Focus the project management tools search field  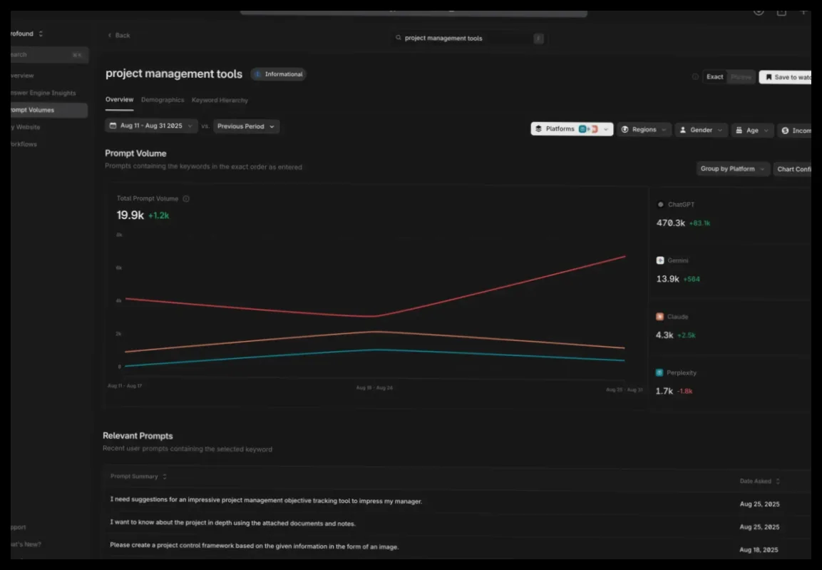[x=469, y=39]
